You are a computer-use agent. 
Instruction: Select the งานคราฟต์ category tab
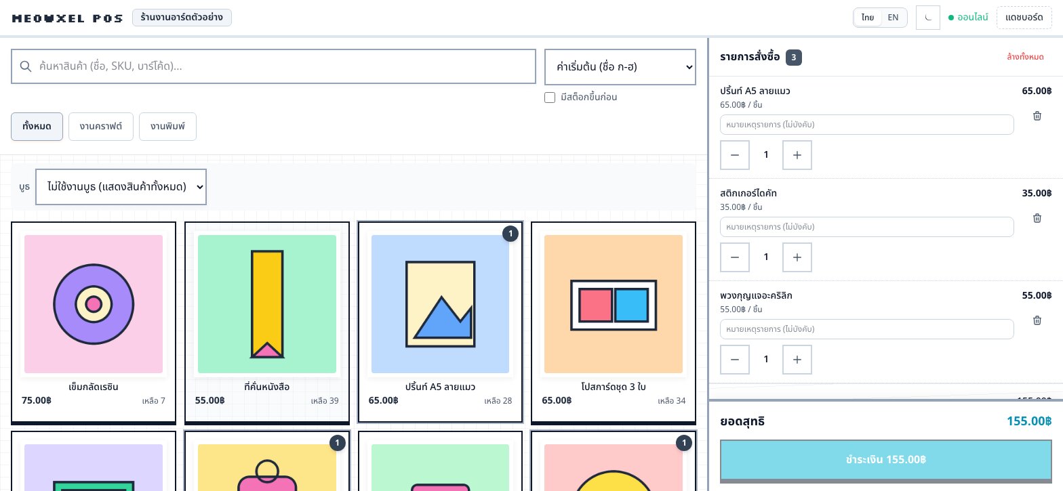click(x=101, y=127)
